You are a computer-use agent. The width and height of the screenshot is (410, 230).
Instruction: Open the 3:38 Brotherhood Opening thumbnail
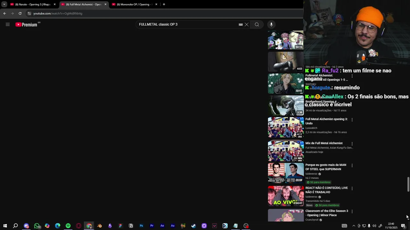286,105
